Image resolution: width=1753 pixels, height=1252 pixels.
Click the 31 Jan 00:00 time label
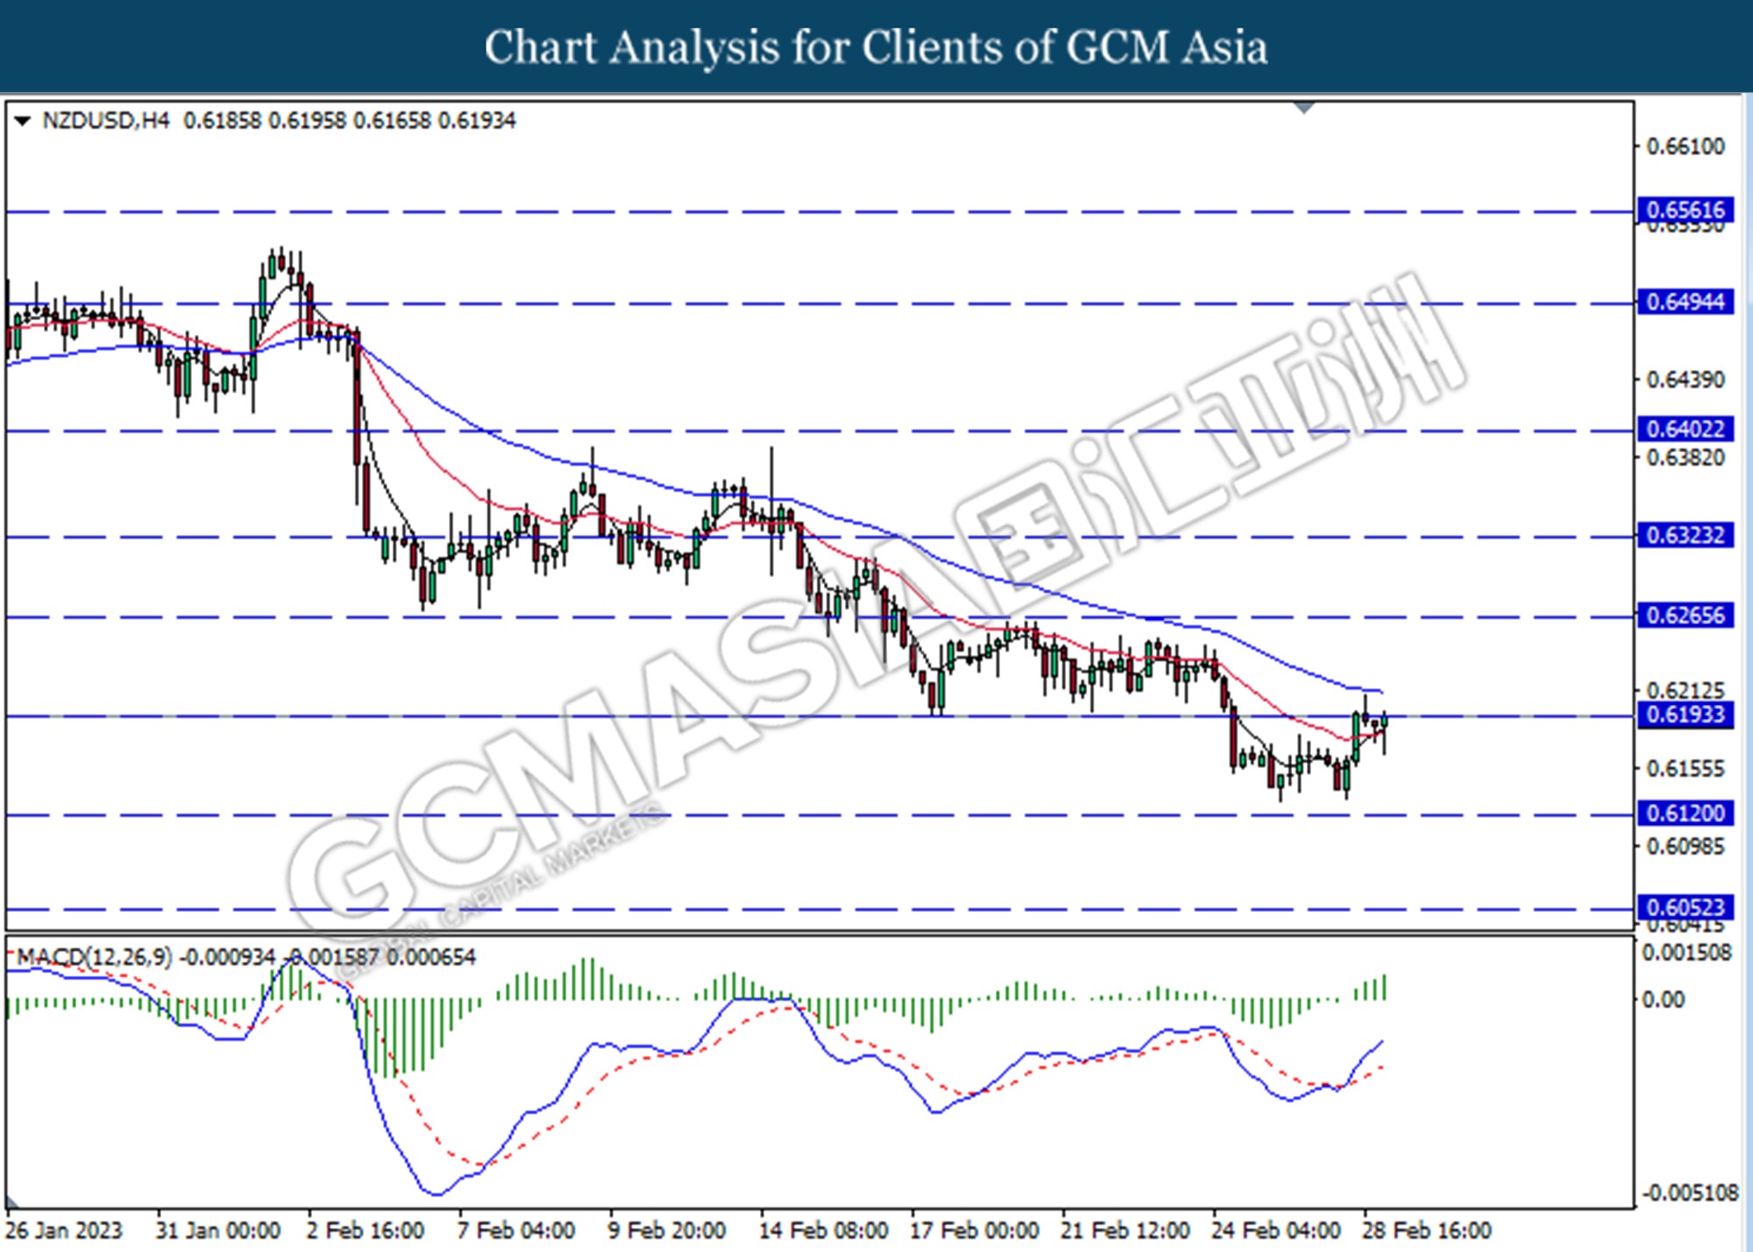click(217, 1231)
